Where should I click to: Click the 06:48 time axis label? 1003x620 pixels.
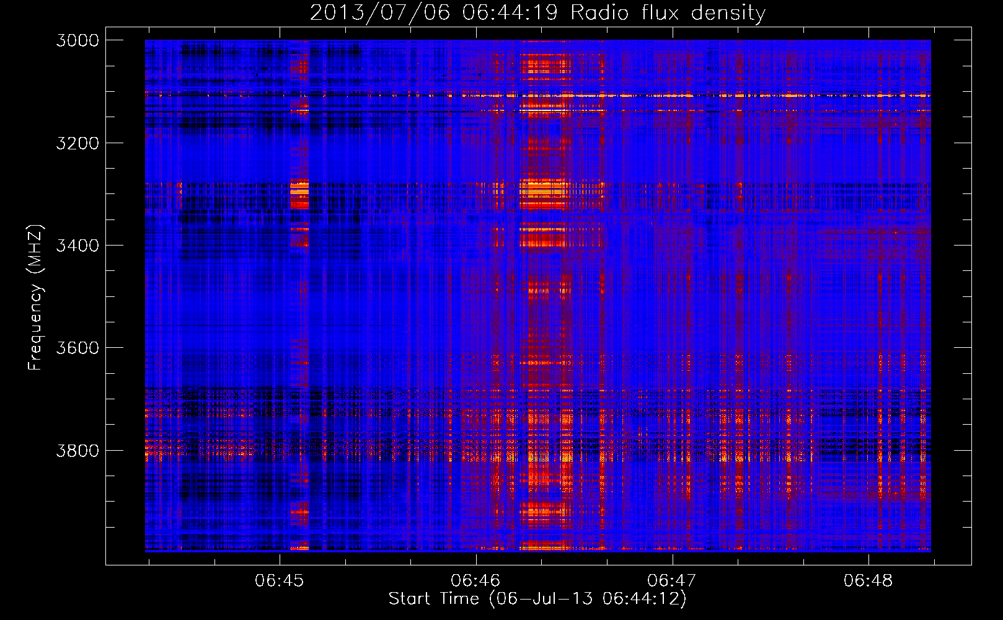pos(868,581)
